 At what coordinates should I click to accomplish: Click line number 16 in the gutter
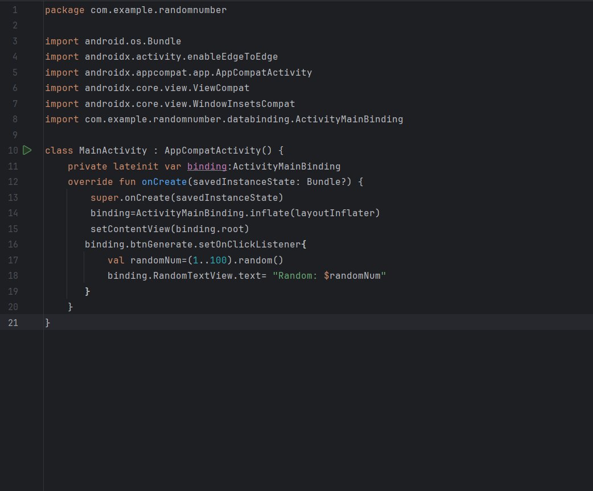13,245
